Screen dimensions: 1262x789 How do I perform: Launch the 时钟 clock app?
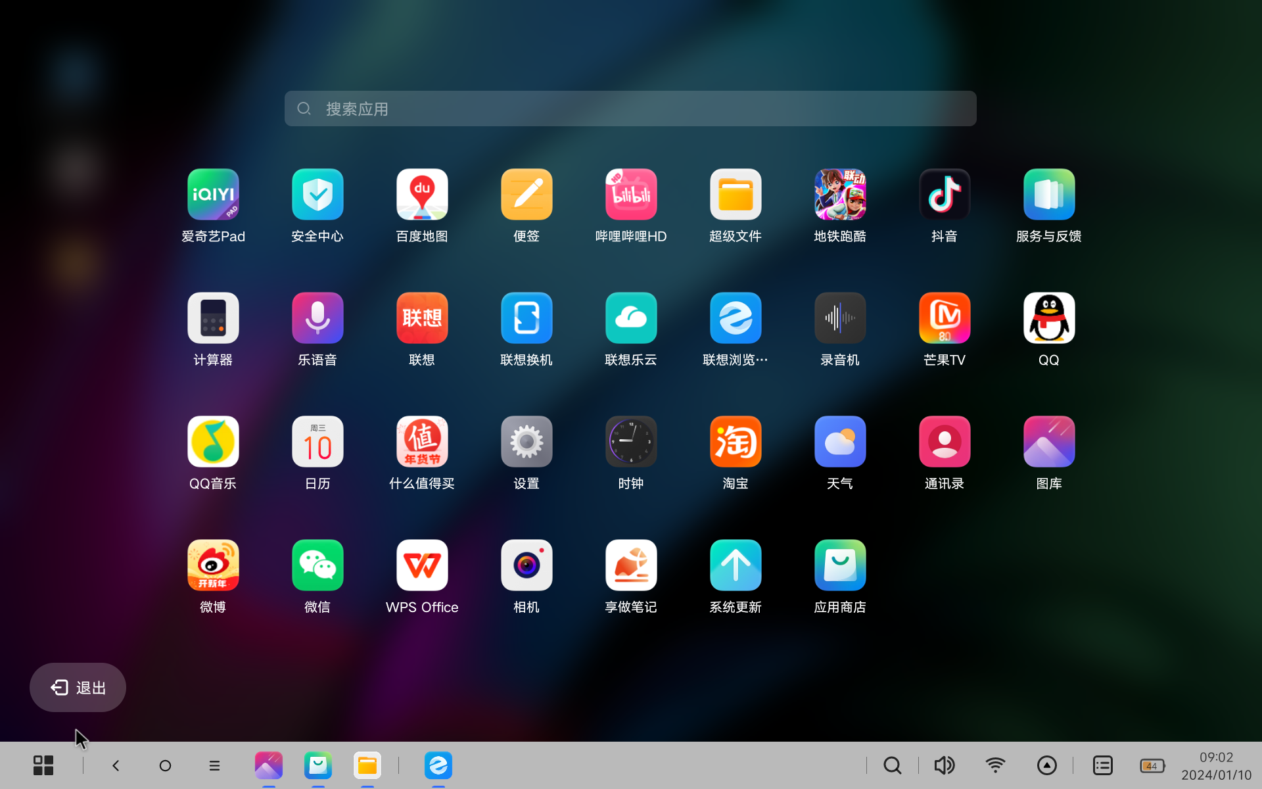631,442
